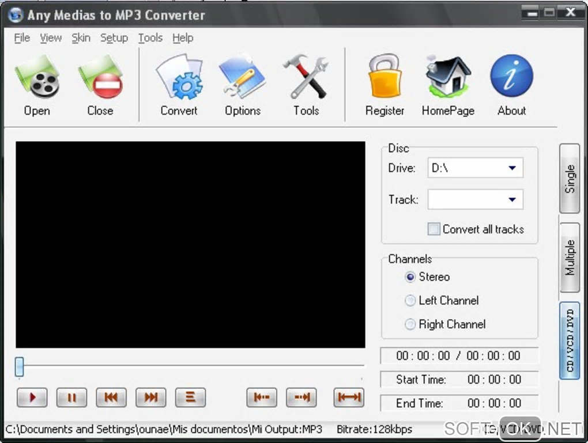The height and width of the screenshot is (443, 588).
Task: Switch to the Multiple side tab
Action: (569, 258)
